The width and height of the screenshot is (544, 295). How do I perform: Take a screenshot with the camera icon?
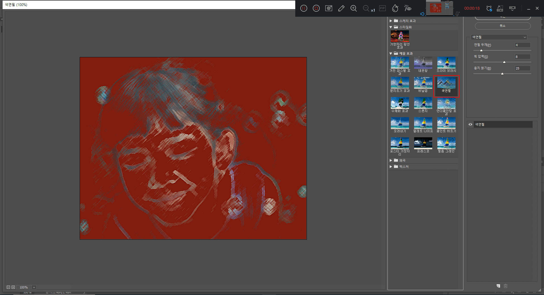(328, 8)
